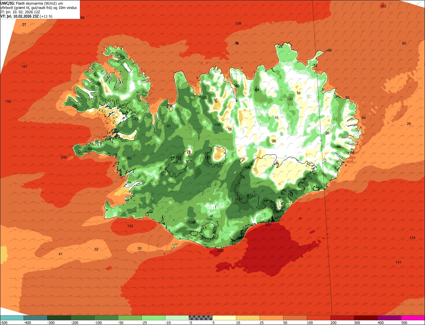Click the -58 value in the Eastfjords

coord(338,147)
